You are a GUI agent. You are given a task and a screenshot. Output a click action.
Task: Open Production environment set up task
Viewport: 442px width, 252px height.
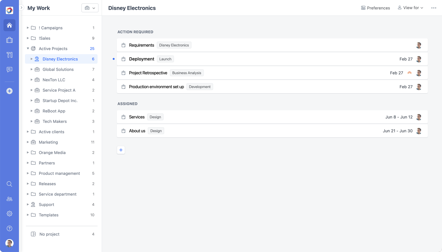pos(272,87)
